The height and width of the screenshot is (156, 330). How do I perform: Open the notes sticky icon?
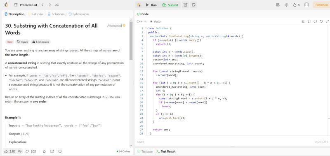(193, 5)
